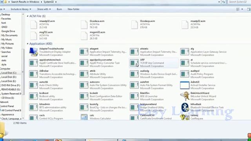Viewport: 251px width, 141px height.
Task: Open Favorites in the navigation pane
Action: click(x=6, y=19)
